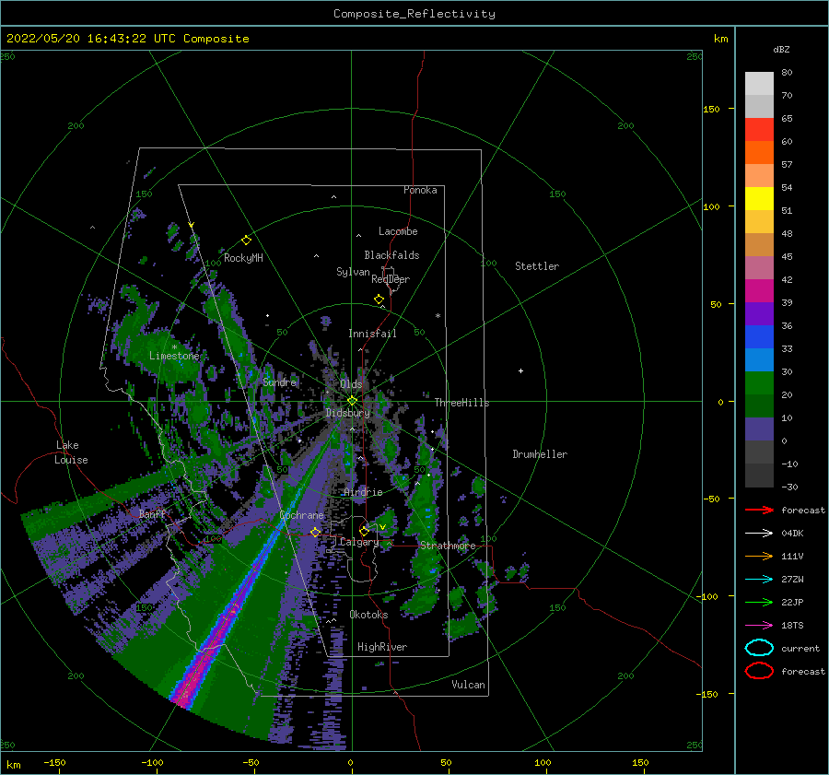Image resolution: width=829 pixels, height=775 pixels.
Task: Click the Composite_Reflectivity title
Action: tap(414, 14)
